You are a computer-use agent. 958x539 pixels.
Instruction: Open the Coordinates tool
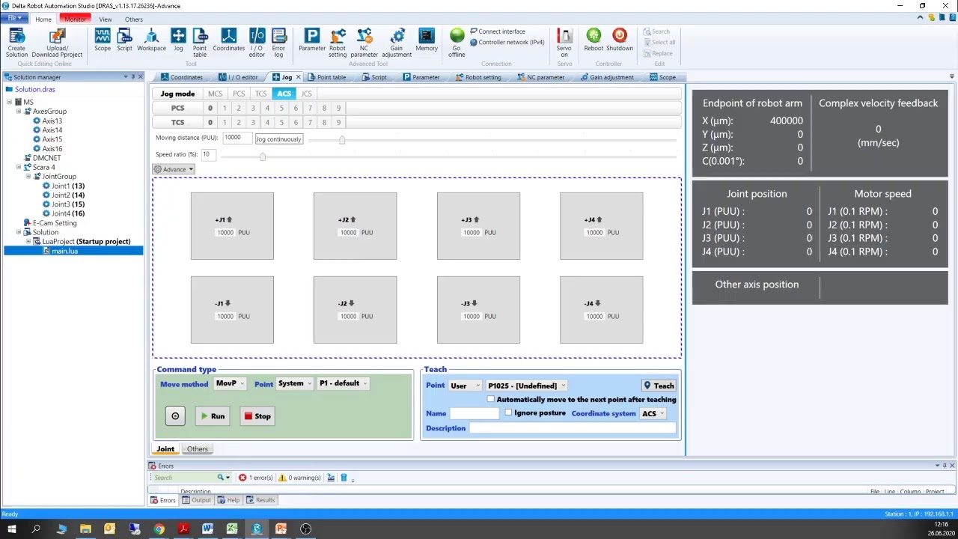[228, 40]
